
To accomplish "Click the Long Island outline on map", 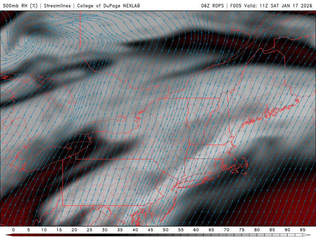I will click(194, 182).
